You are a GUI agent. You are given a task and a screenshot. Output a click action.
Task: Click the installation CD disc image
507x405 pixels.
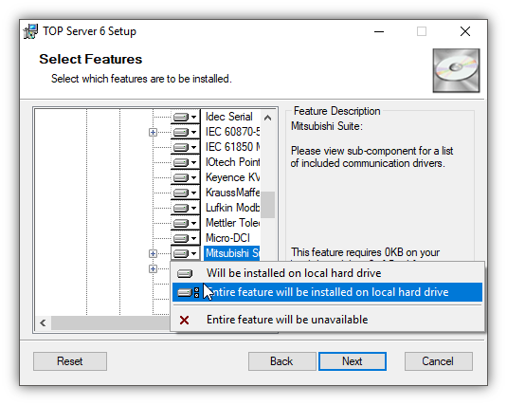(x=456, y=70)
